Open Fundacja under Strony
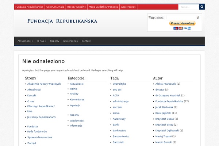The height and width of the screenshot is (146, 219). (32, 127)
